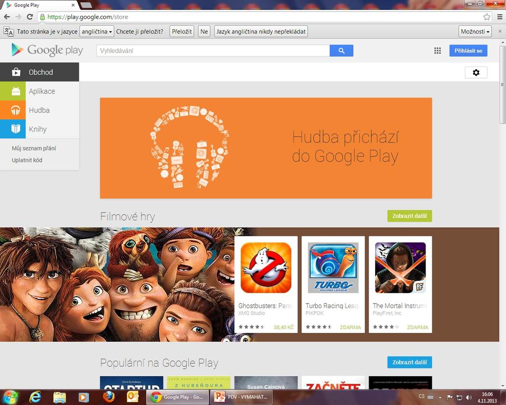Click the Vyhledávání search field
This screenshot has width=506, height=405.
(x=213, y=51)
